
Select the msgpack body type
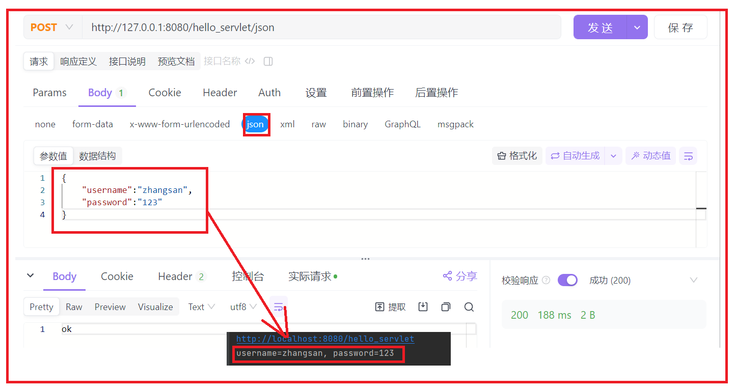point(455,124)
